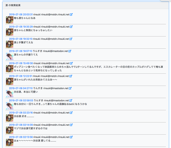
Task: Click timestamp 2019-07-06 02:13:56
Action: (x=21, y=137)
